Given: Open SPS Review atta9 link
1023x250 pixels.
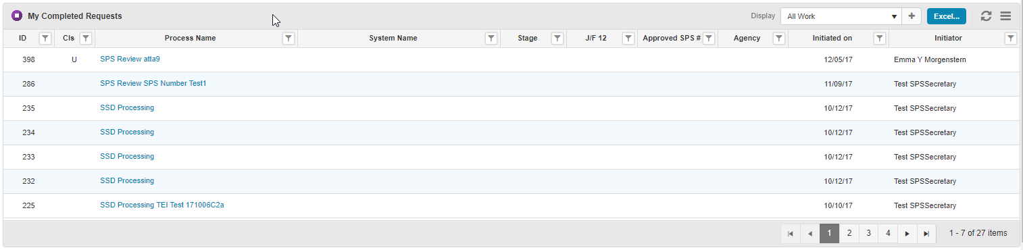Looking at the screenshot, I should 130,59.
